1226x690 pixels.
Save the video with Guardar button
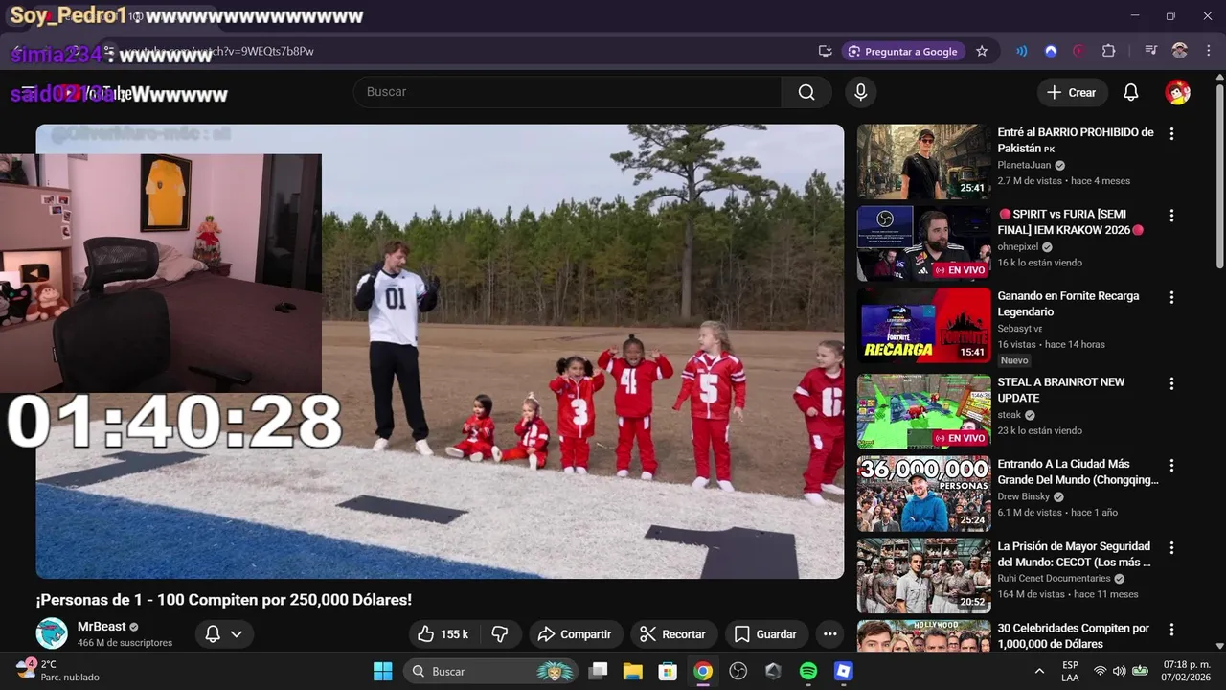click(765, 634)
